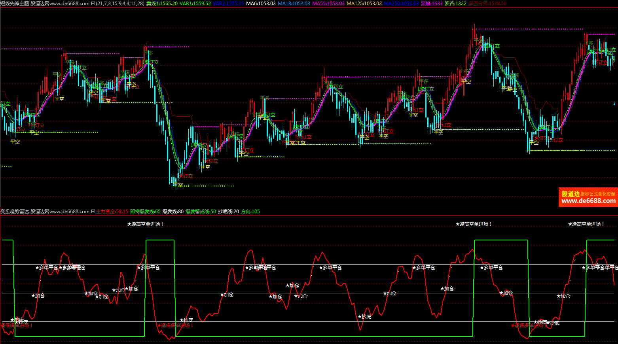Click the 即将爆发线:65 legend label

click(x=145, y=212)
